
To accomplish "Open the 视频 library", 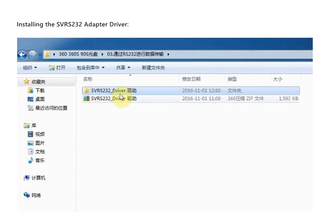I will click(x=40, y=134).
